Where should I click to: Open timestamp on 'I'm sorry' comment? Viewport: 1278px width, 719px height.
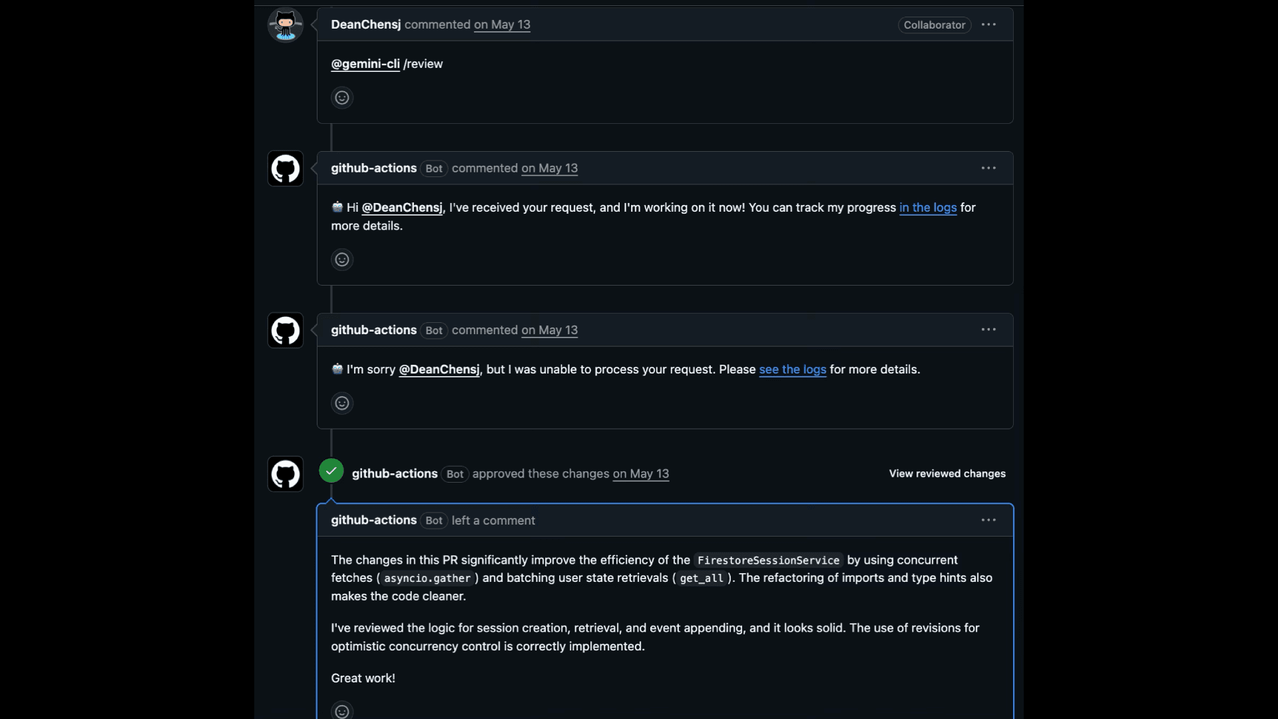click(x=550, y=330)
